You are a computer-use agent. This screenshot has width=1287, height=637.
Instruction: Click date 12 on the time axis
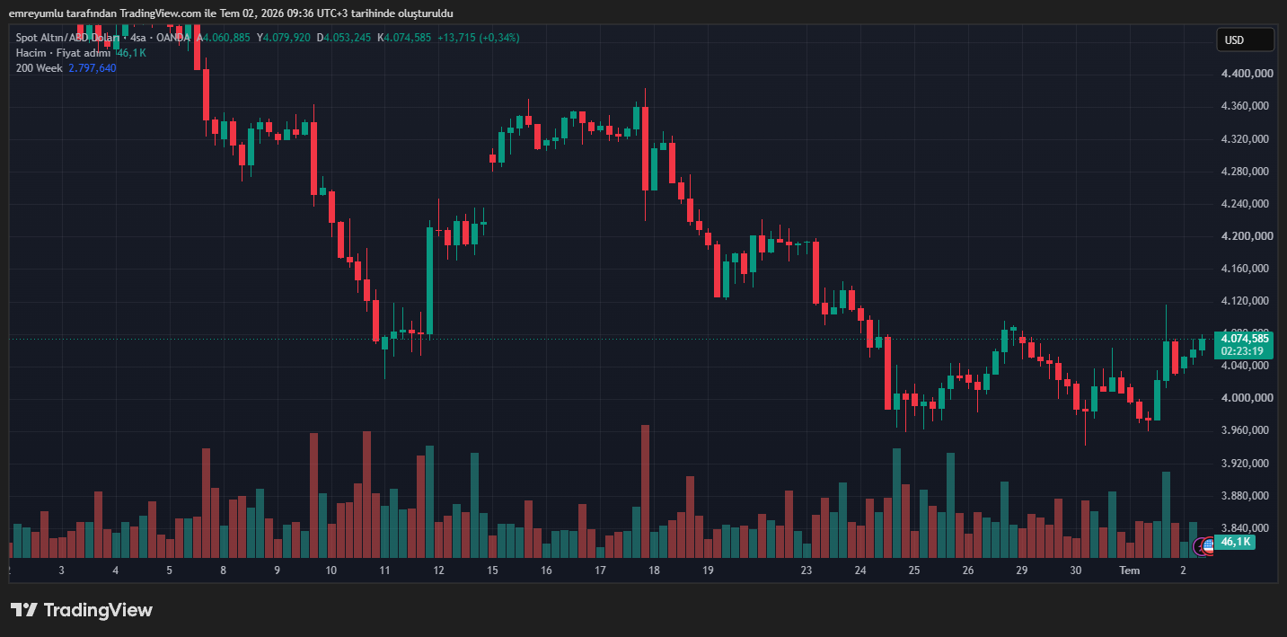point(438,571)
